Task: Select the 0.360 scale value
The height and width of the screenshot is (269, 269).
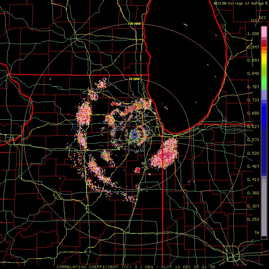Action: pos(253,193)
